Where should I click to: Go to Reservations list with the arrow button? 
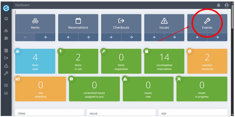point(88,37)
